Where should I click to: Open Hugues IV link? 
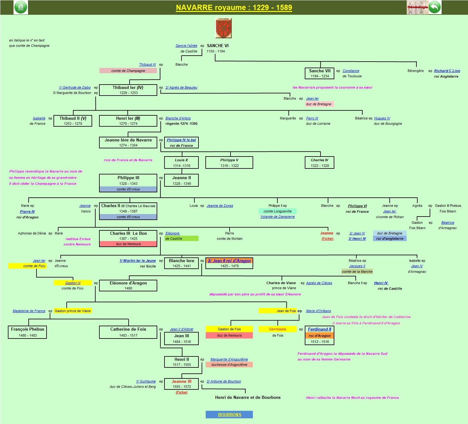tap(382, 118)
